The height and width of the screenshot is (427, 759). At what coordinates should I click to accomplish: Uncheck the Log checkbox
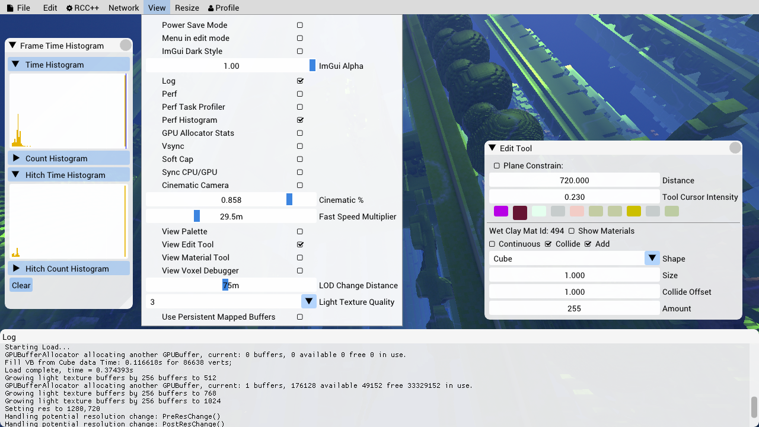click(x=300, y=81)
